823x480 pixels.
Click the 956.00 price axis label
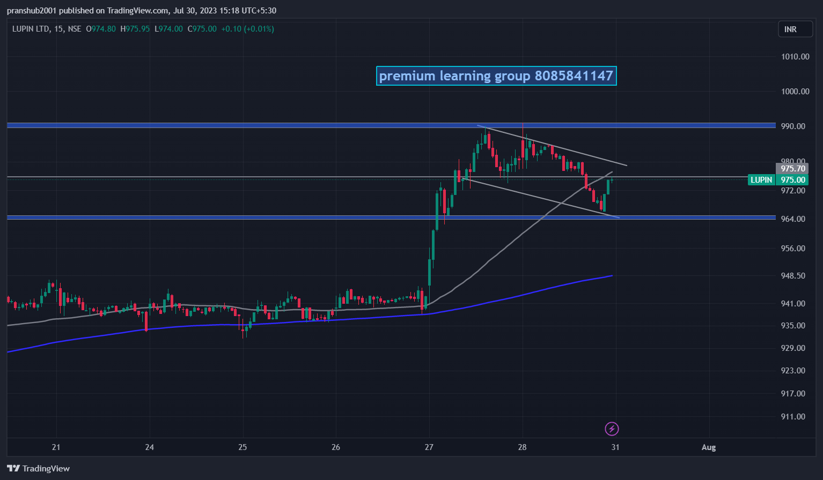[x=793, y=249]
